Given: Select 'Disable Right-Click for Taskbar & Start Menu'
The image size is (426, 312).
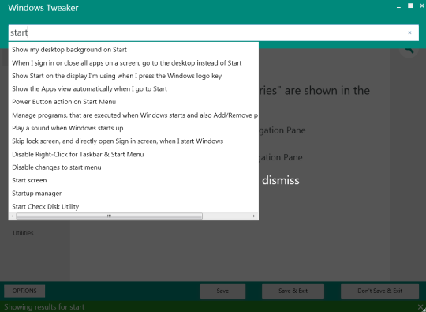Looking at the screenshot, I should click(x=133, y=154).
